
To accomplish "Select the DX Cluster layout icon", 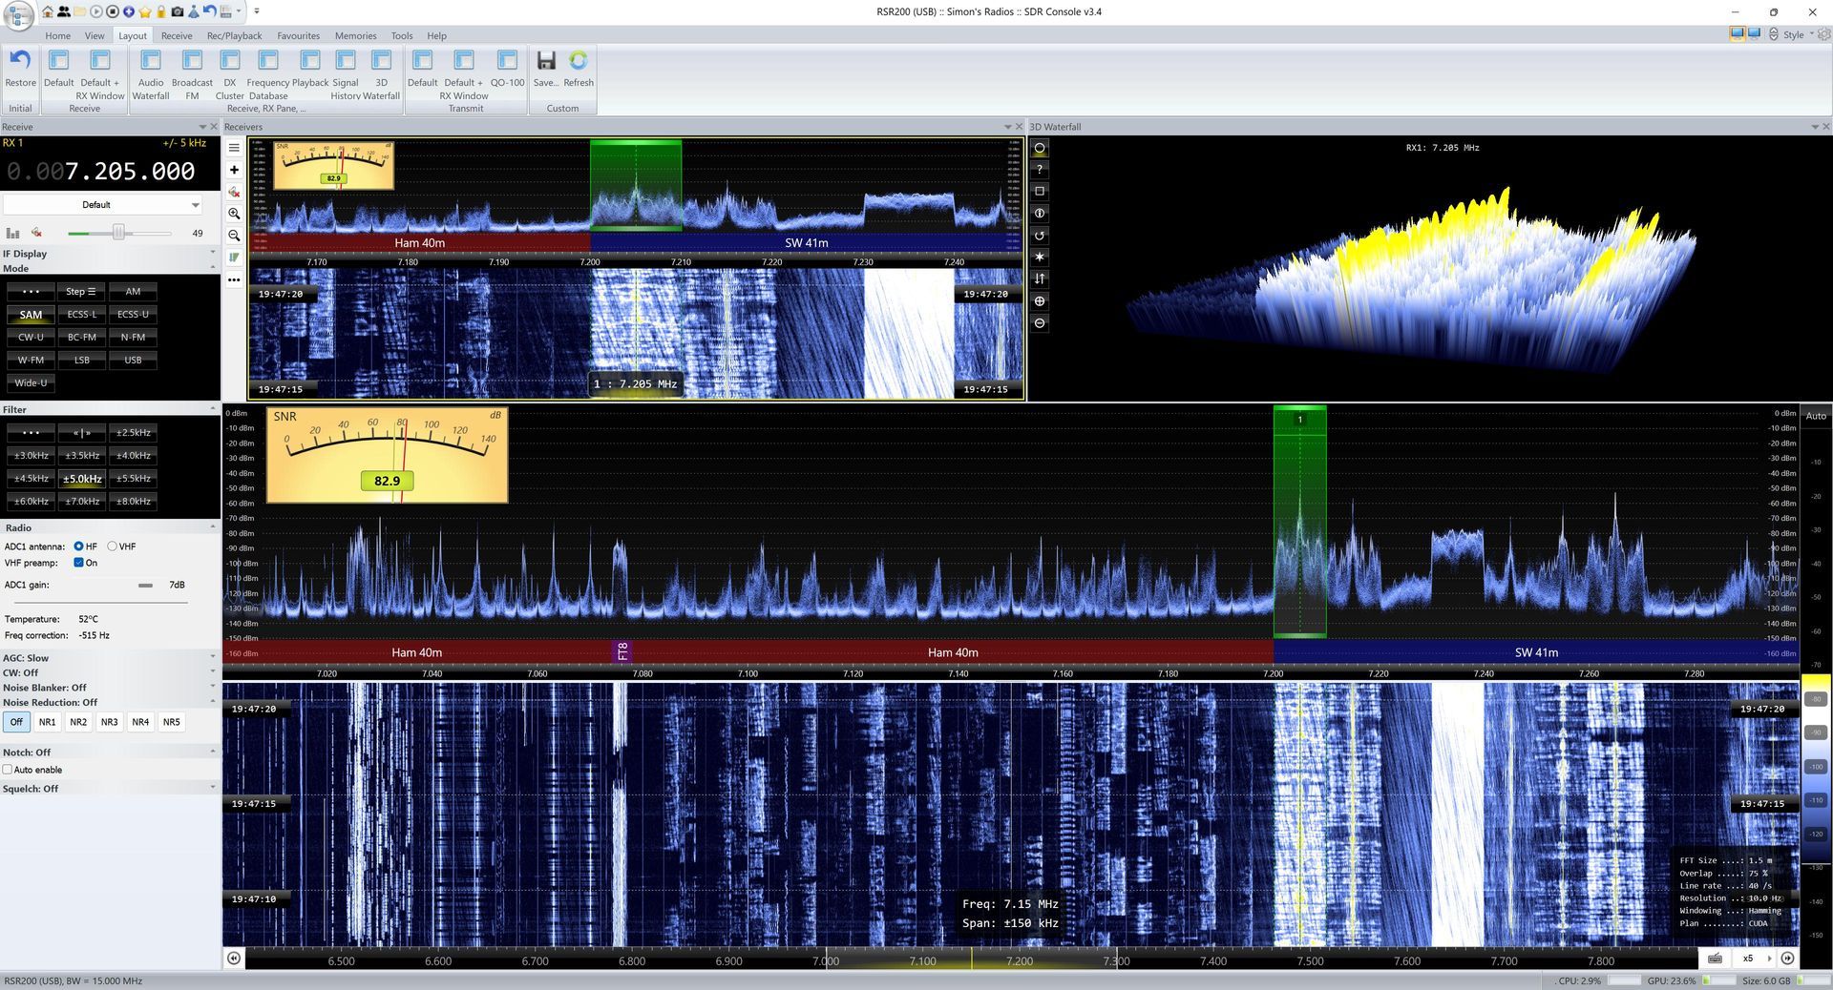I will pyautogui.click(x=229, y=61).
